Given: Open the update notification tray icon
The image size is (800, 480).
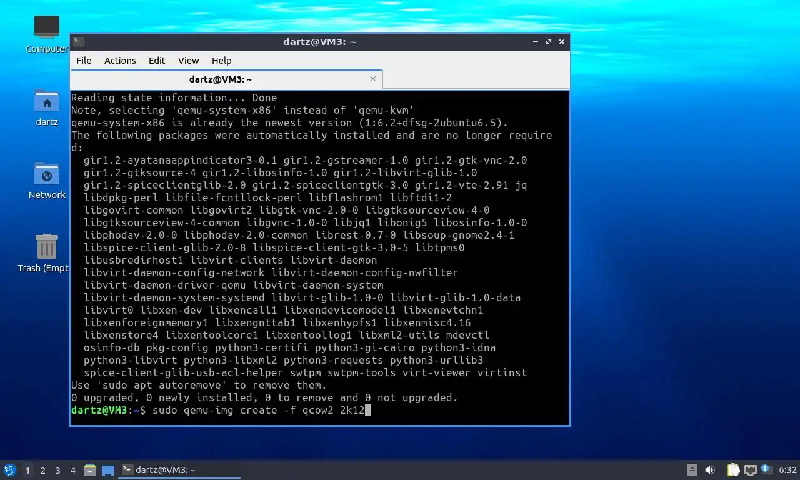Looking at the screenshot, I should pyautogui.click(x=766, y=469).
